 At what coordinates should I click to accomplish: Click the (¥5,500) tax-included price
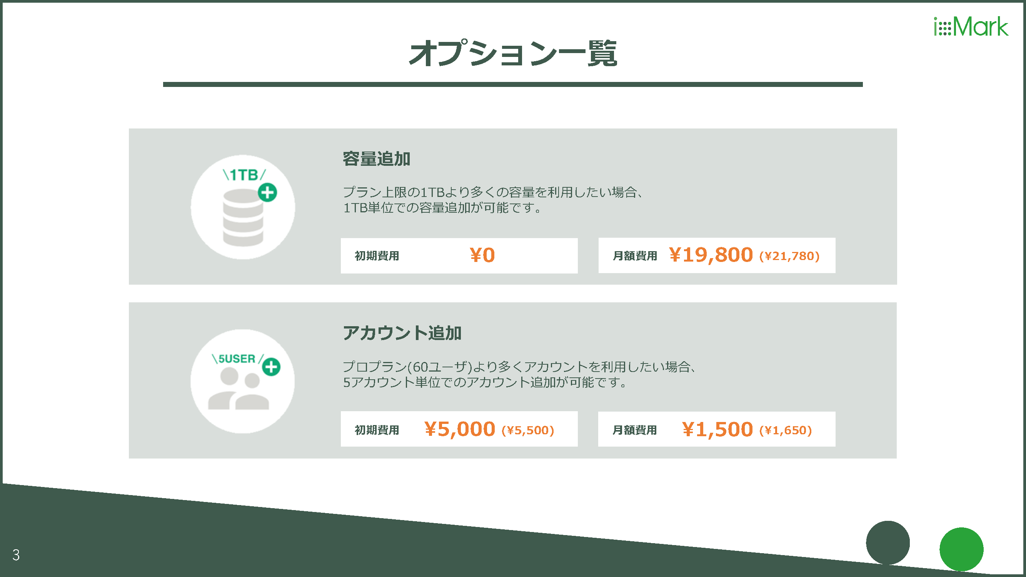tap(528, 430)
